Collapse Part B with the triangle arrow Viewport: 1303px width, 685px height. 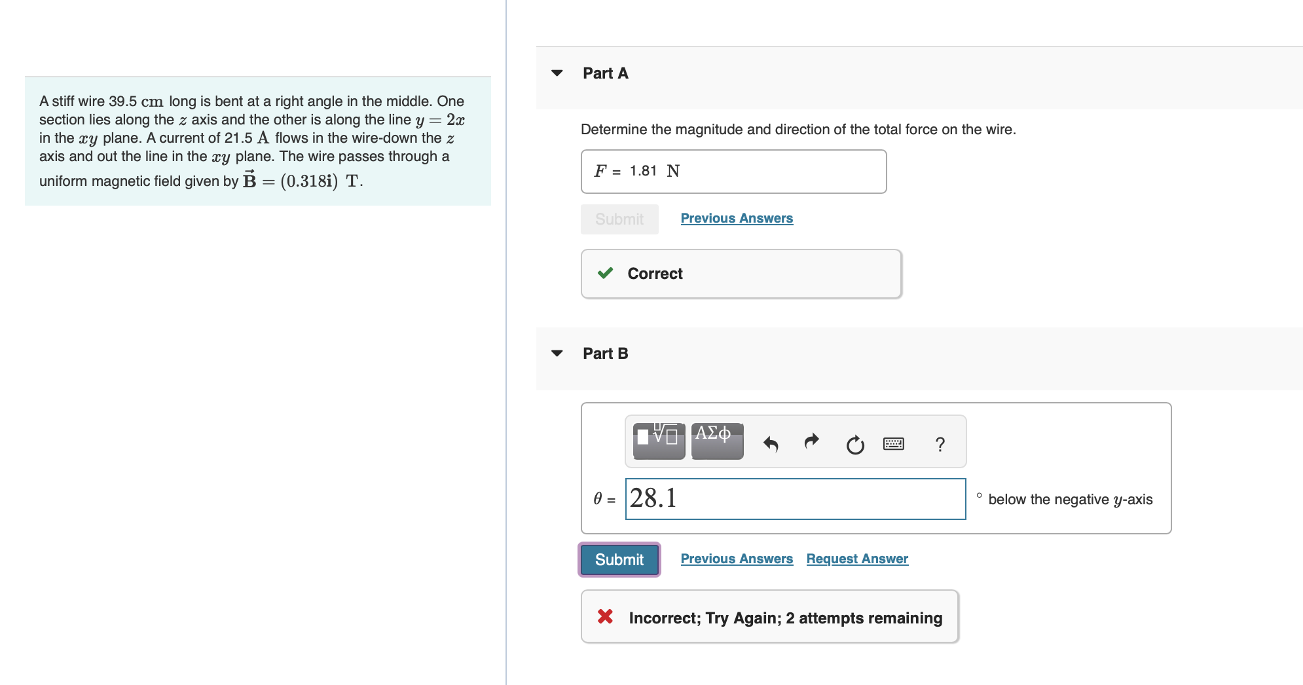coord(557,354)
